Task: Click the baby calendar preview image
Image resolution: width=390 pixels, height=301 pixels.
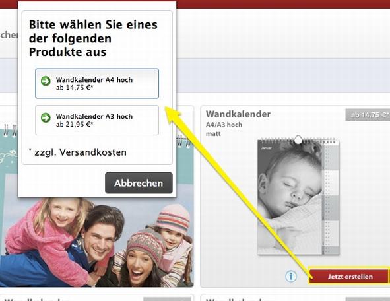Action: coord(298,195)
